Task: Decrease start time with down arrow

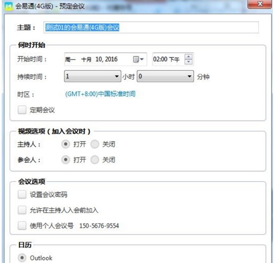Action: coord(188,62)
